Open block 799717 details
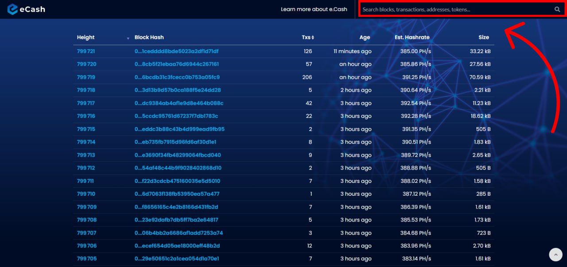This screenshot has width=567, height=267. coord(86,103)
